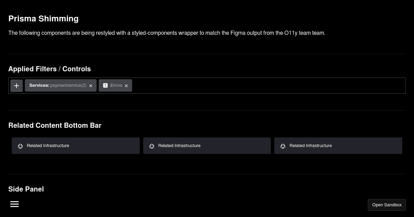The image size is (414, 217).
Task: Click the Related Content Bottom Bar heading
Action: (55, 125)
